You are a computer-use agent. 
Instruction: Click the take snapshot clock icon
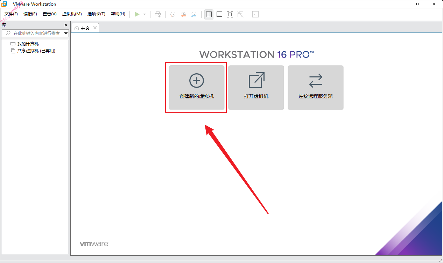pos(173,14)
